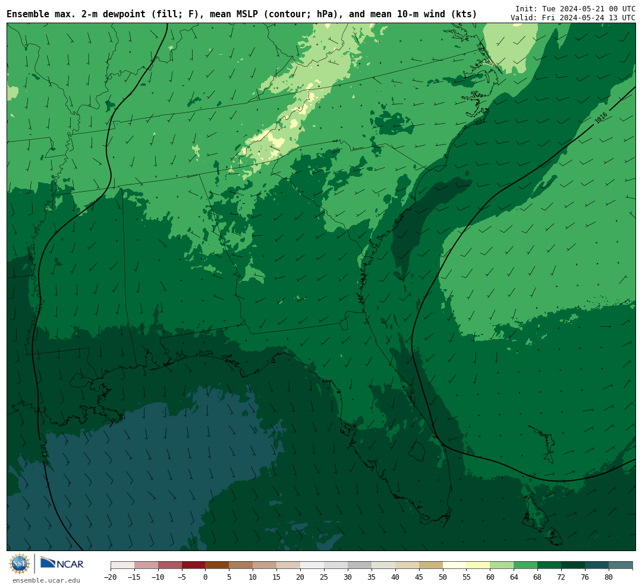642x588 pixels.
Task: Click the gray swatch between 25 and 30
Action: [336, 565]
